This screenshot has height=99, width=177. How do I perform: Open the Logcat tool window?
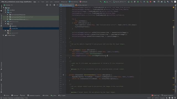click(x=62, y=95)
